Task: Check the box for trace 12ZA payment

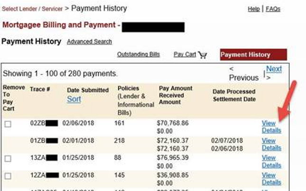Action: coord(8,176)
